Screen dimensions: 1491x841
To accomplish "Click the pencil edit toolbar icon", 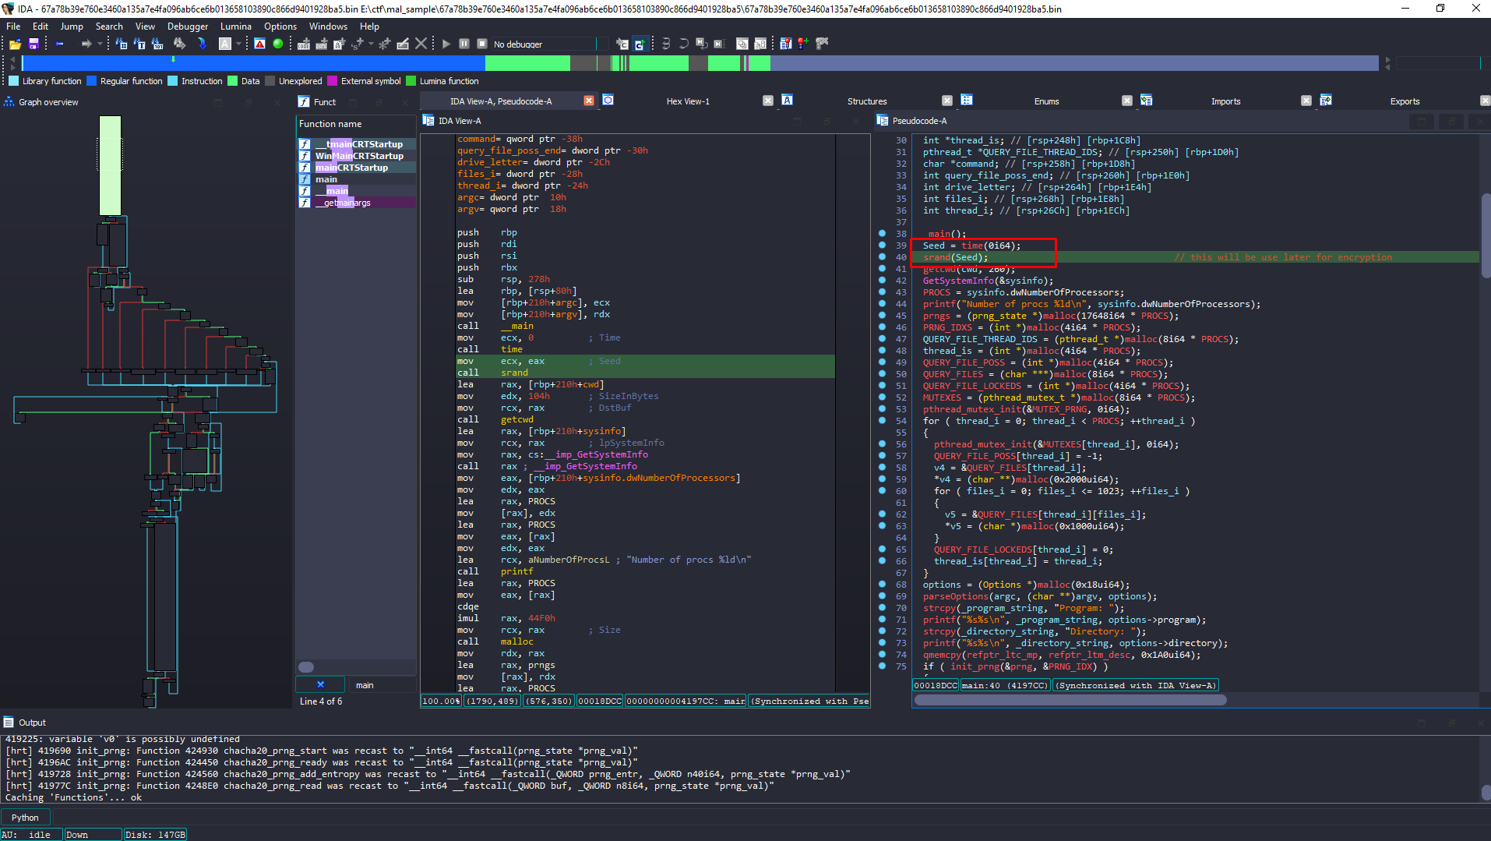I will pyautogui.click(x=403, y=44).
